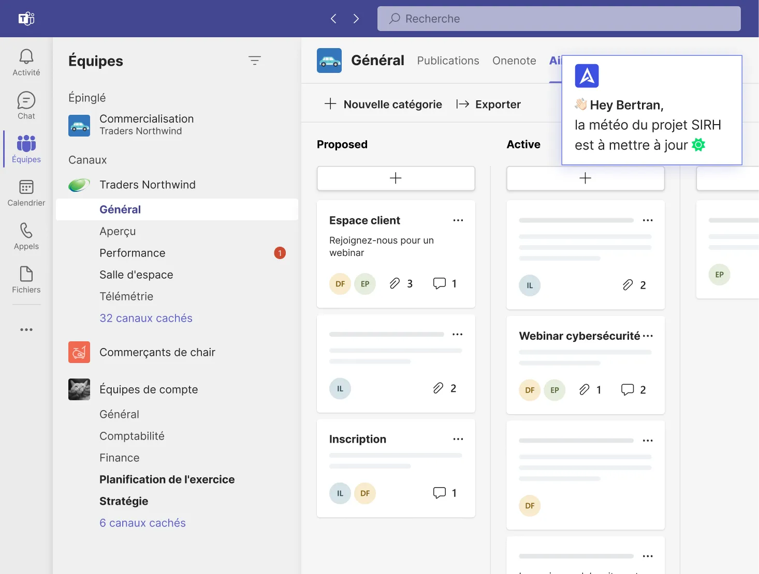
Task: Open more options on Espace client card
Action: 458,220
